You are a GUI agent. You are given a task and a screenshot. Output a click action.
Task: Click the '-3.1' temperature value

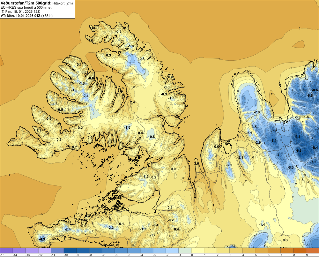point(240,157)
